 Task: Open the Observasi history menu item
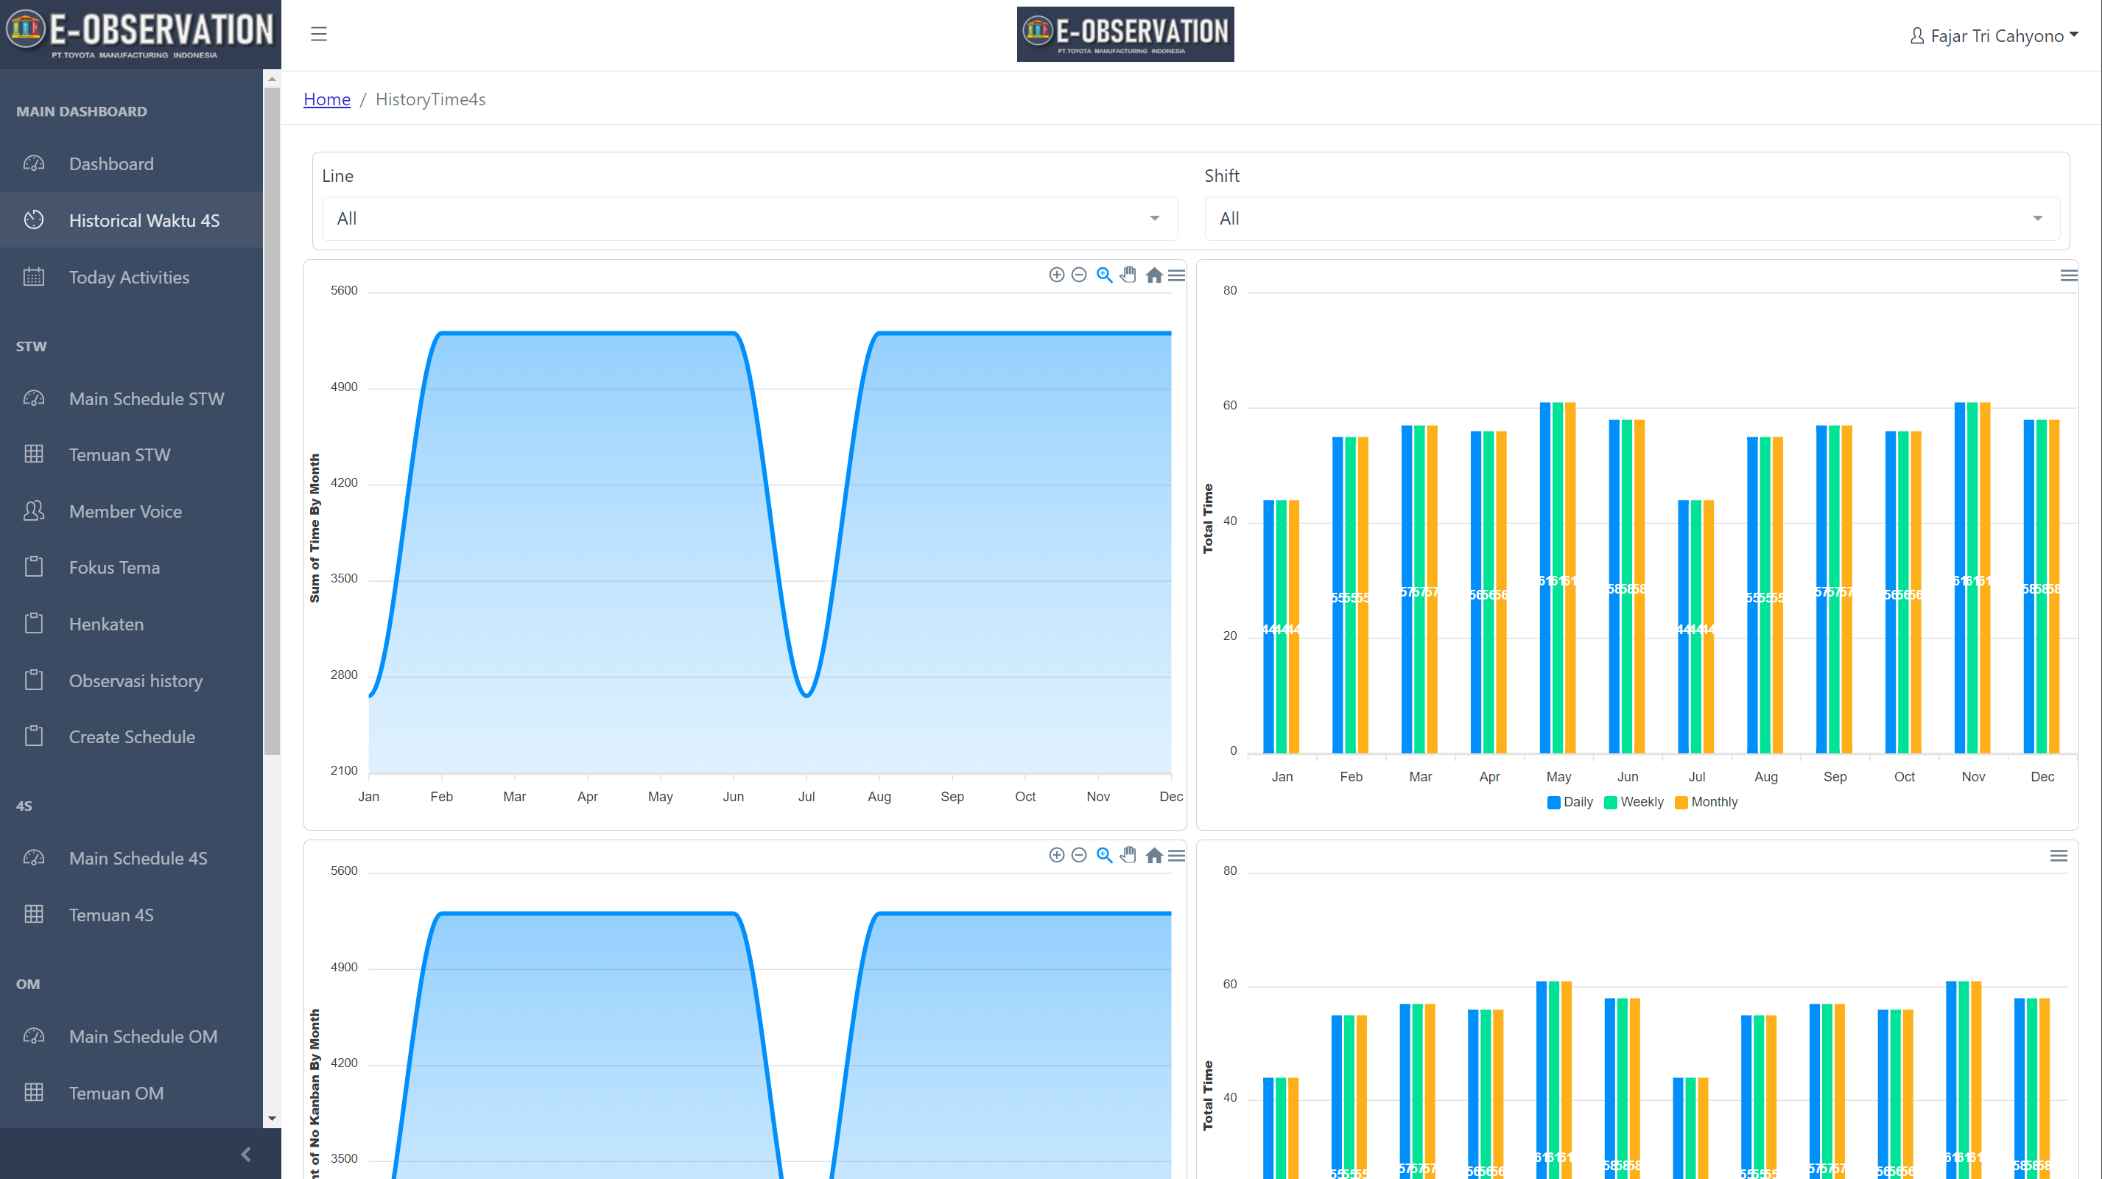pyautogui.click(x=131, y=680)
